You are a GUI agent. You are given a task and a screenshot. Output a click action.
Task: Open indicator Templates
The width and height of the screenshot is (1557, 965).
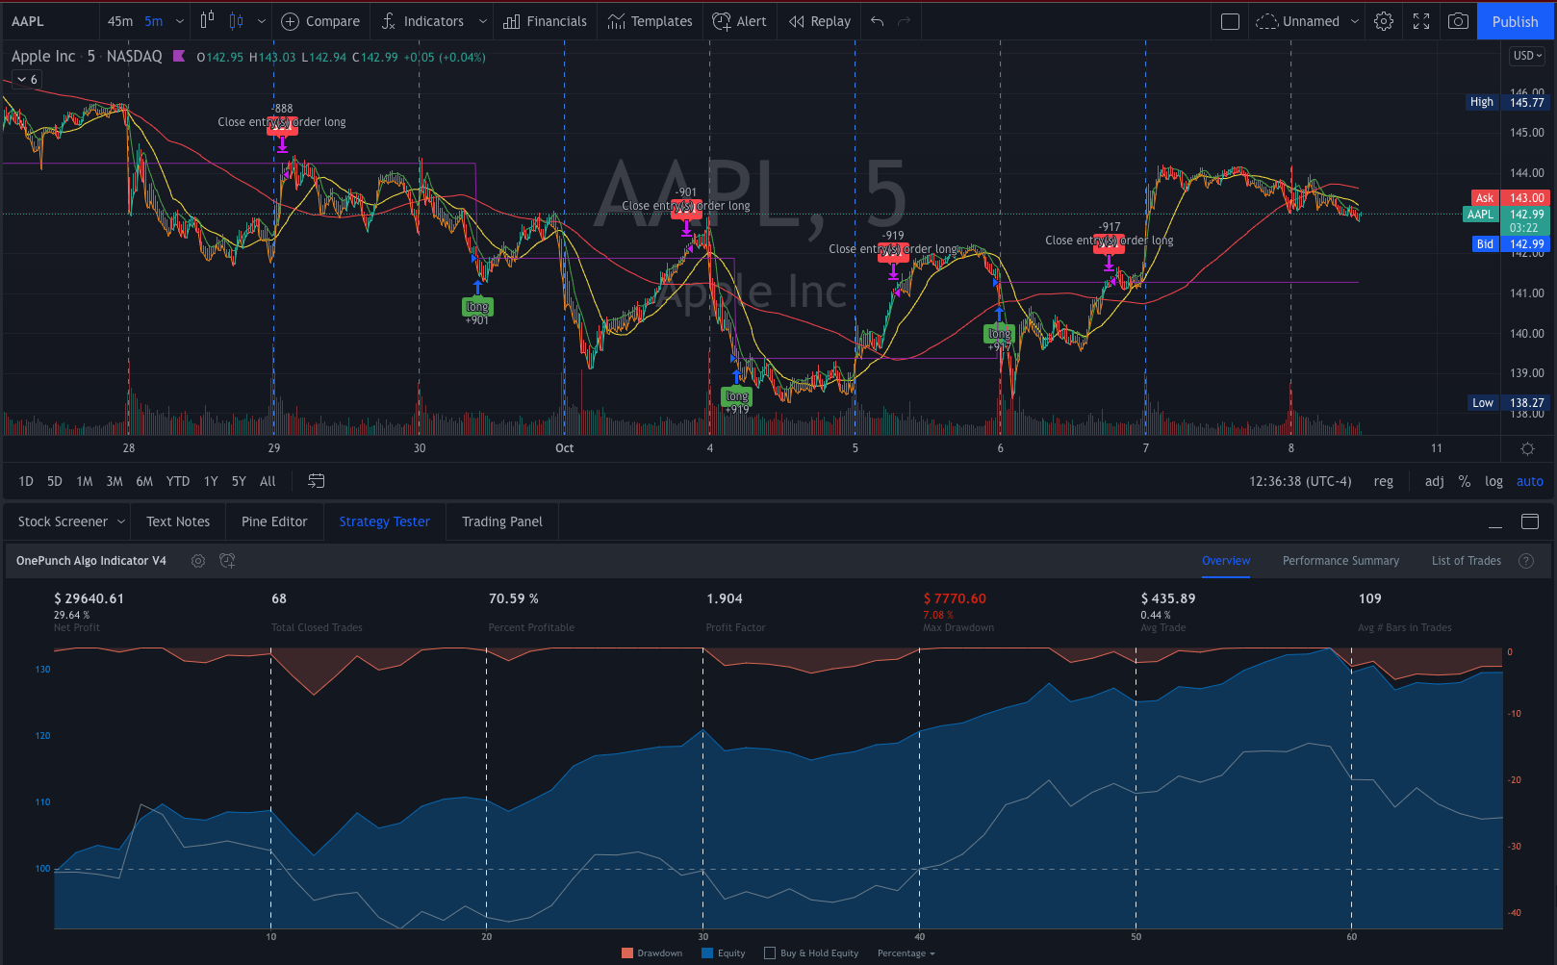point(651,21)
